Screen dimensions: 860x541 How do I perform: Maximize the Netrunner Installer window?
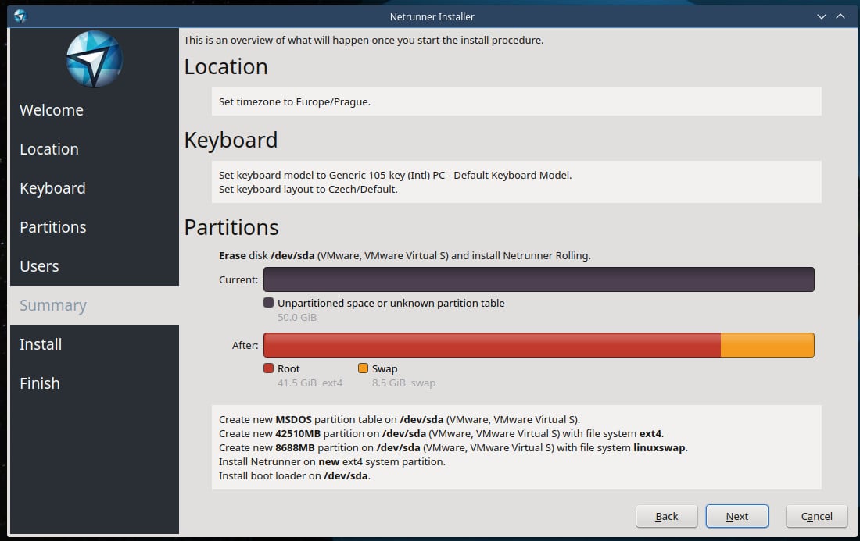coord(840,16)
